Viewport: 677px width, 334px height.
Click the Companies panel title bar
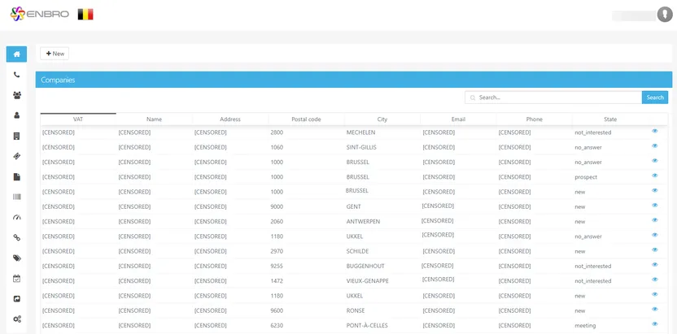tap(354, 80)
